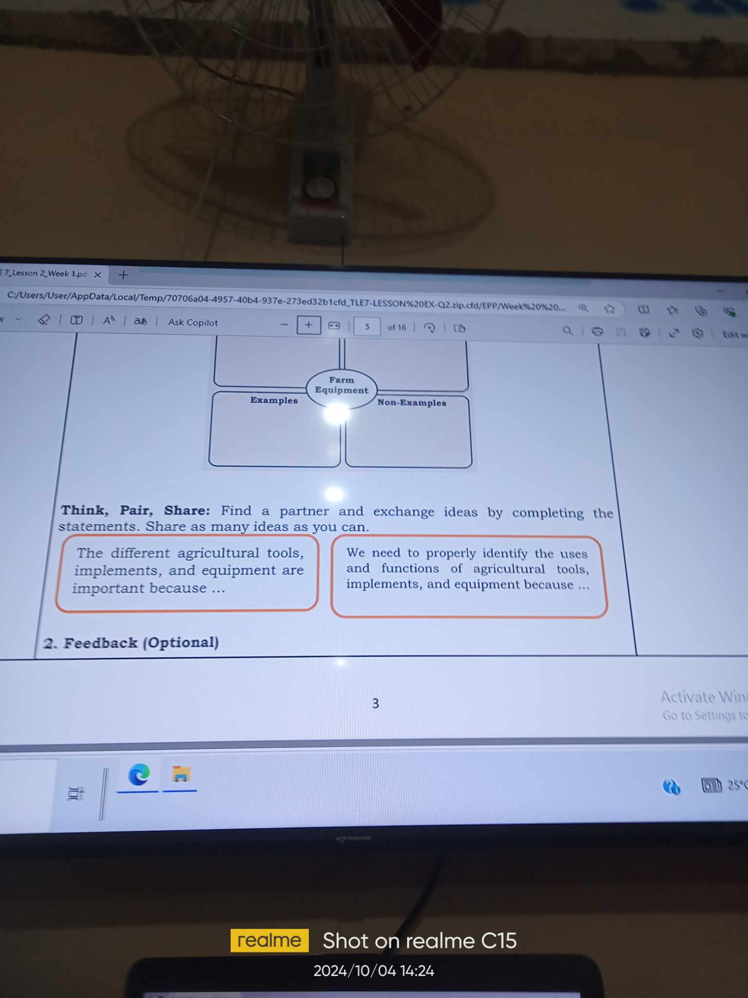This screenshot has height=998, width=748.
Task: Activate Read aloud in the PDF toolbar
Action: [109, 321]
